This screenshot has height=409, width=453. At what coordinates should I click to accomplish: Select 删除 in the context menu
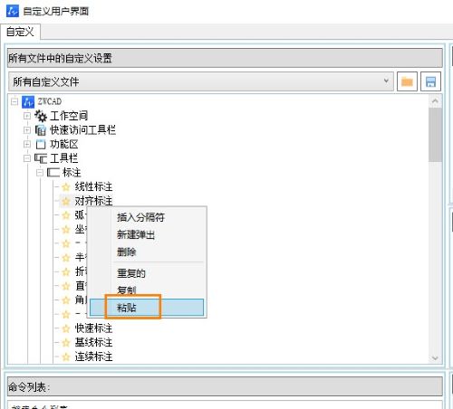pyautogui.click(x=127, y=252)
